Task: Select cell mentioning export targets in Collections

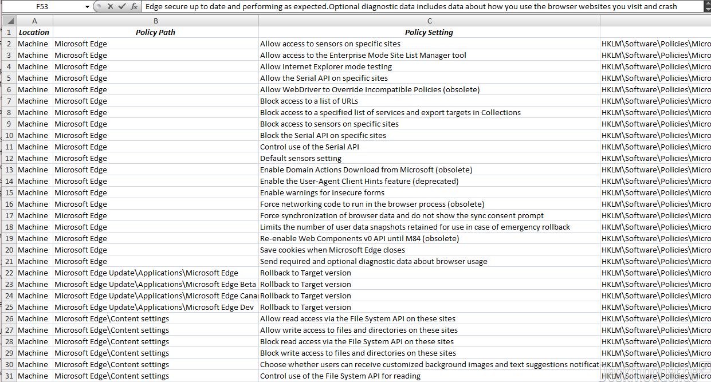Action: (x=429, y=112)
